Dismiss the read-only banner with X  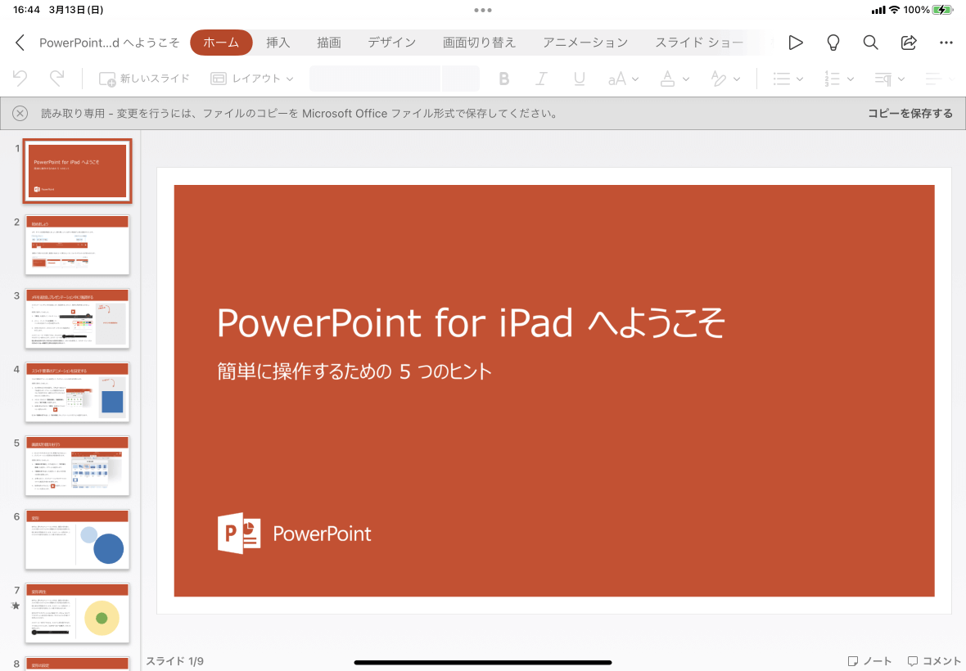click(20, 113)
